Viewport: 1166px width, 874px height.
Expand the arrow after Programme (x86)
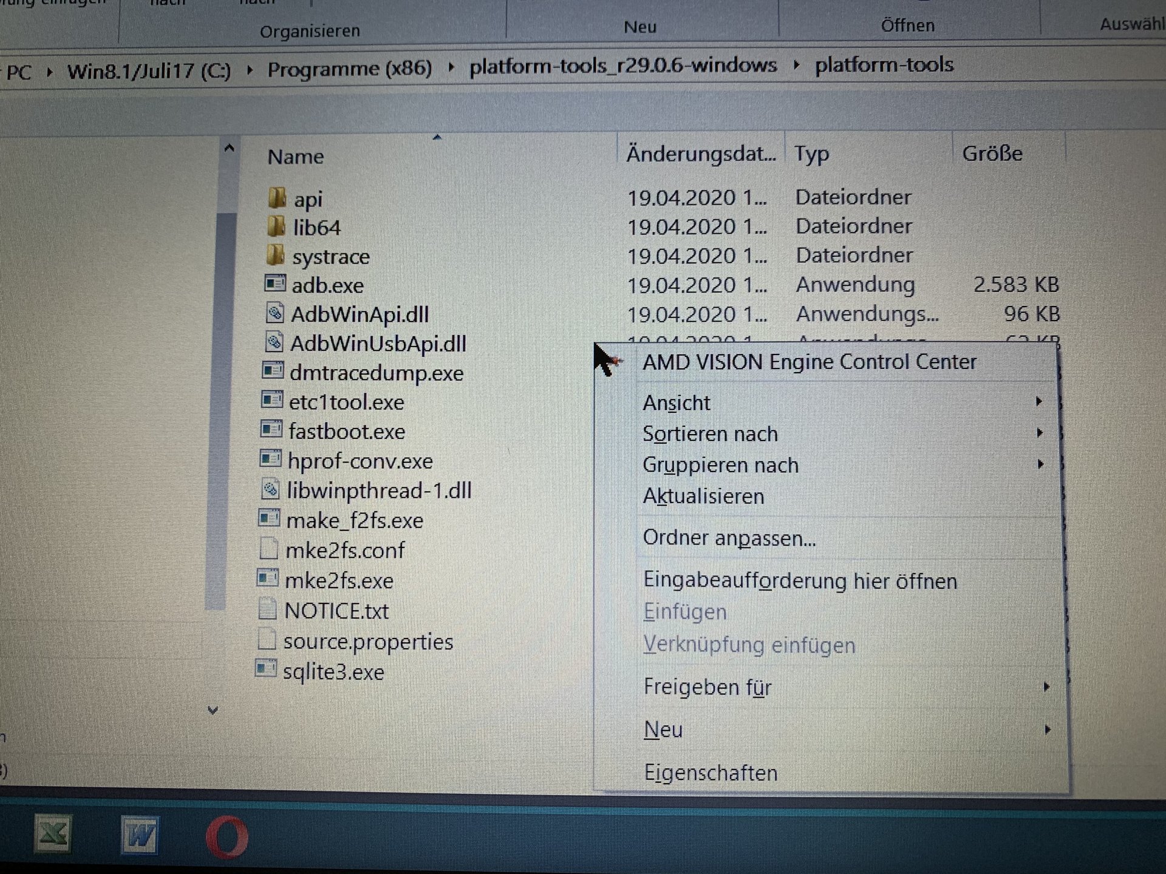[451, 66]
